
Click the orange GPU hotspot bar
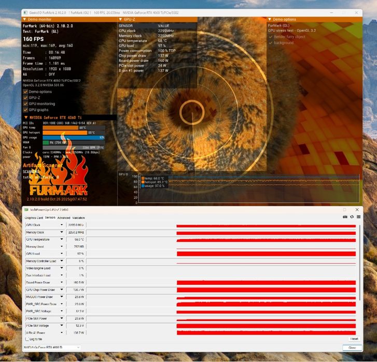65,133
